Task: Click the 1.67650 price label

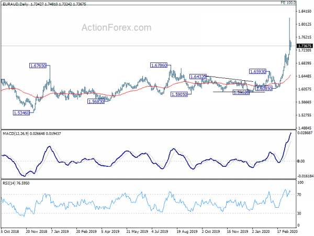Action: point(38,66)
